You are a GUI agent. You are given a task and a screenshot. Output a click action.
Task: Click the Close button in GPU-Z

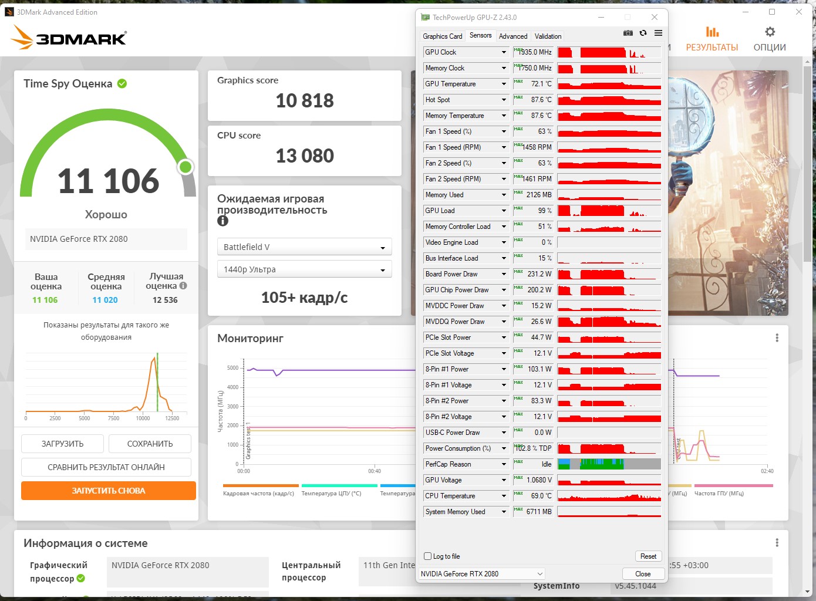click(x=643, y=574)
